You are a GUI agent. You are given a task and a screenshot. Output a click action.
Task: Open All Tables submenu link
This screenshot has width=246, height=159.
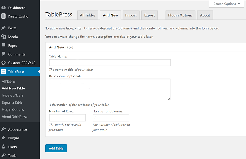9,81
